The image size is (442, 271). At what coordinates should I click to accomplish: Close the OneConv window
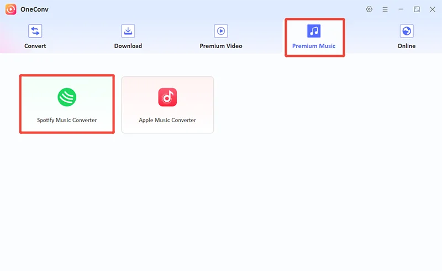click(433, 9)
